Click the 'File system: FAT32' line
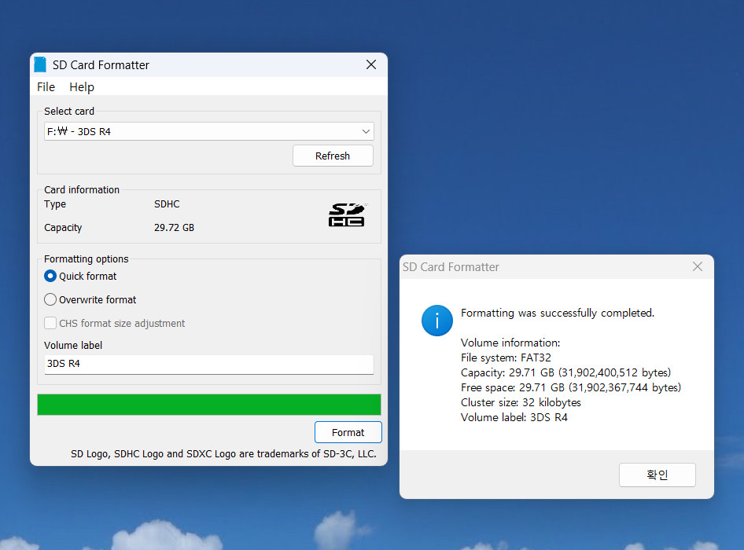 (x=506, y=357)
